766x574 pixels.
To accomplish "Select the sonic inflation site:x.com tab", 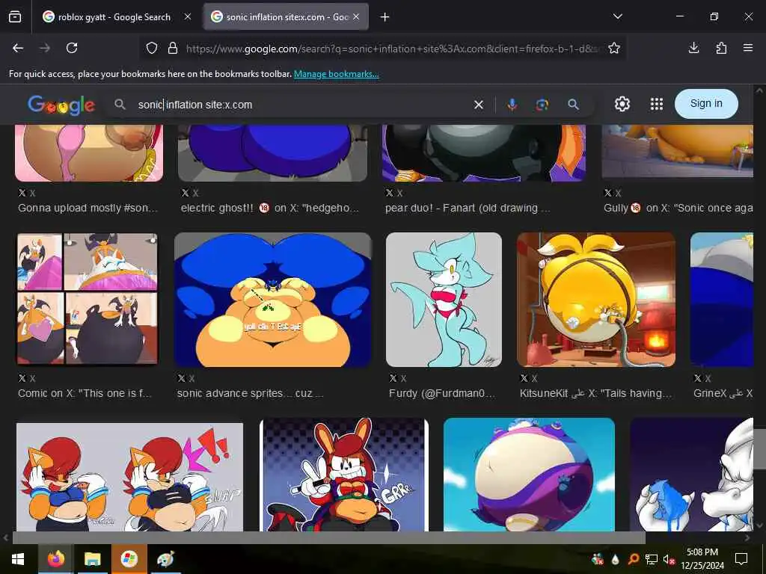I will pyautogui.click(x=286, y=17).
